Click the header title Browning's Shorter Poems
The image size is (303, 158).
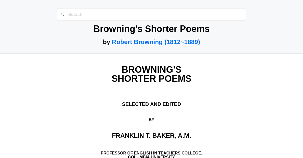click(151, 29)
